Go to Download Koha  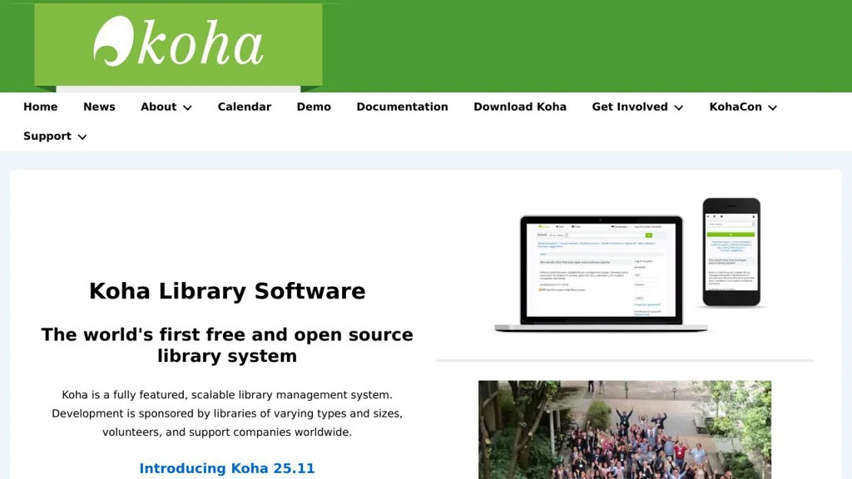coord(520,107)
